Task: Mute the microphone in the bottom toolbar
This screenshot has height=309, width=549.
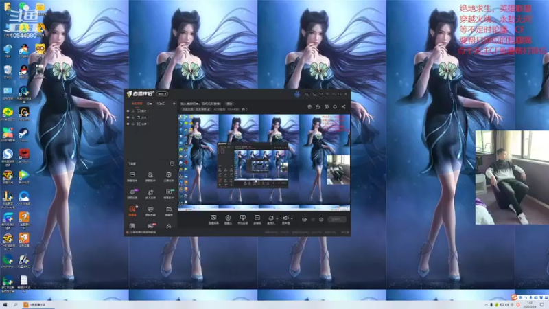Action: pyautogui.click(x=270, y=220)
